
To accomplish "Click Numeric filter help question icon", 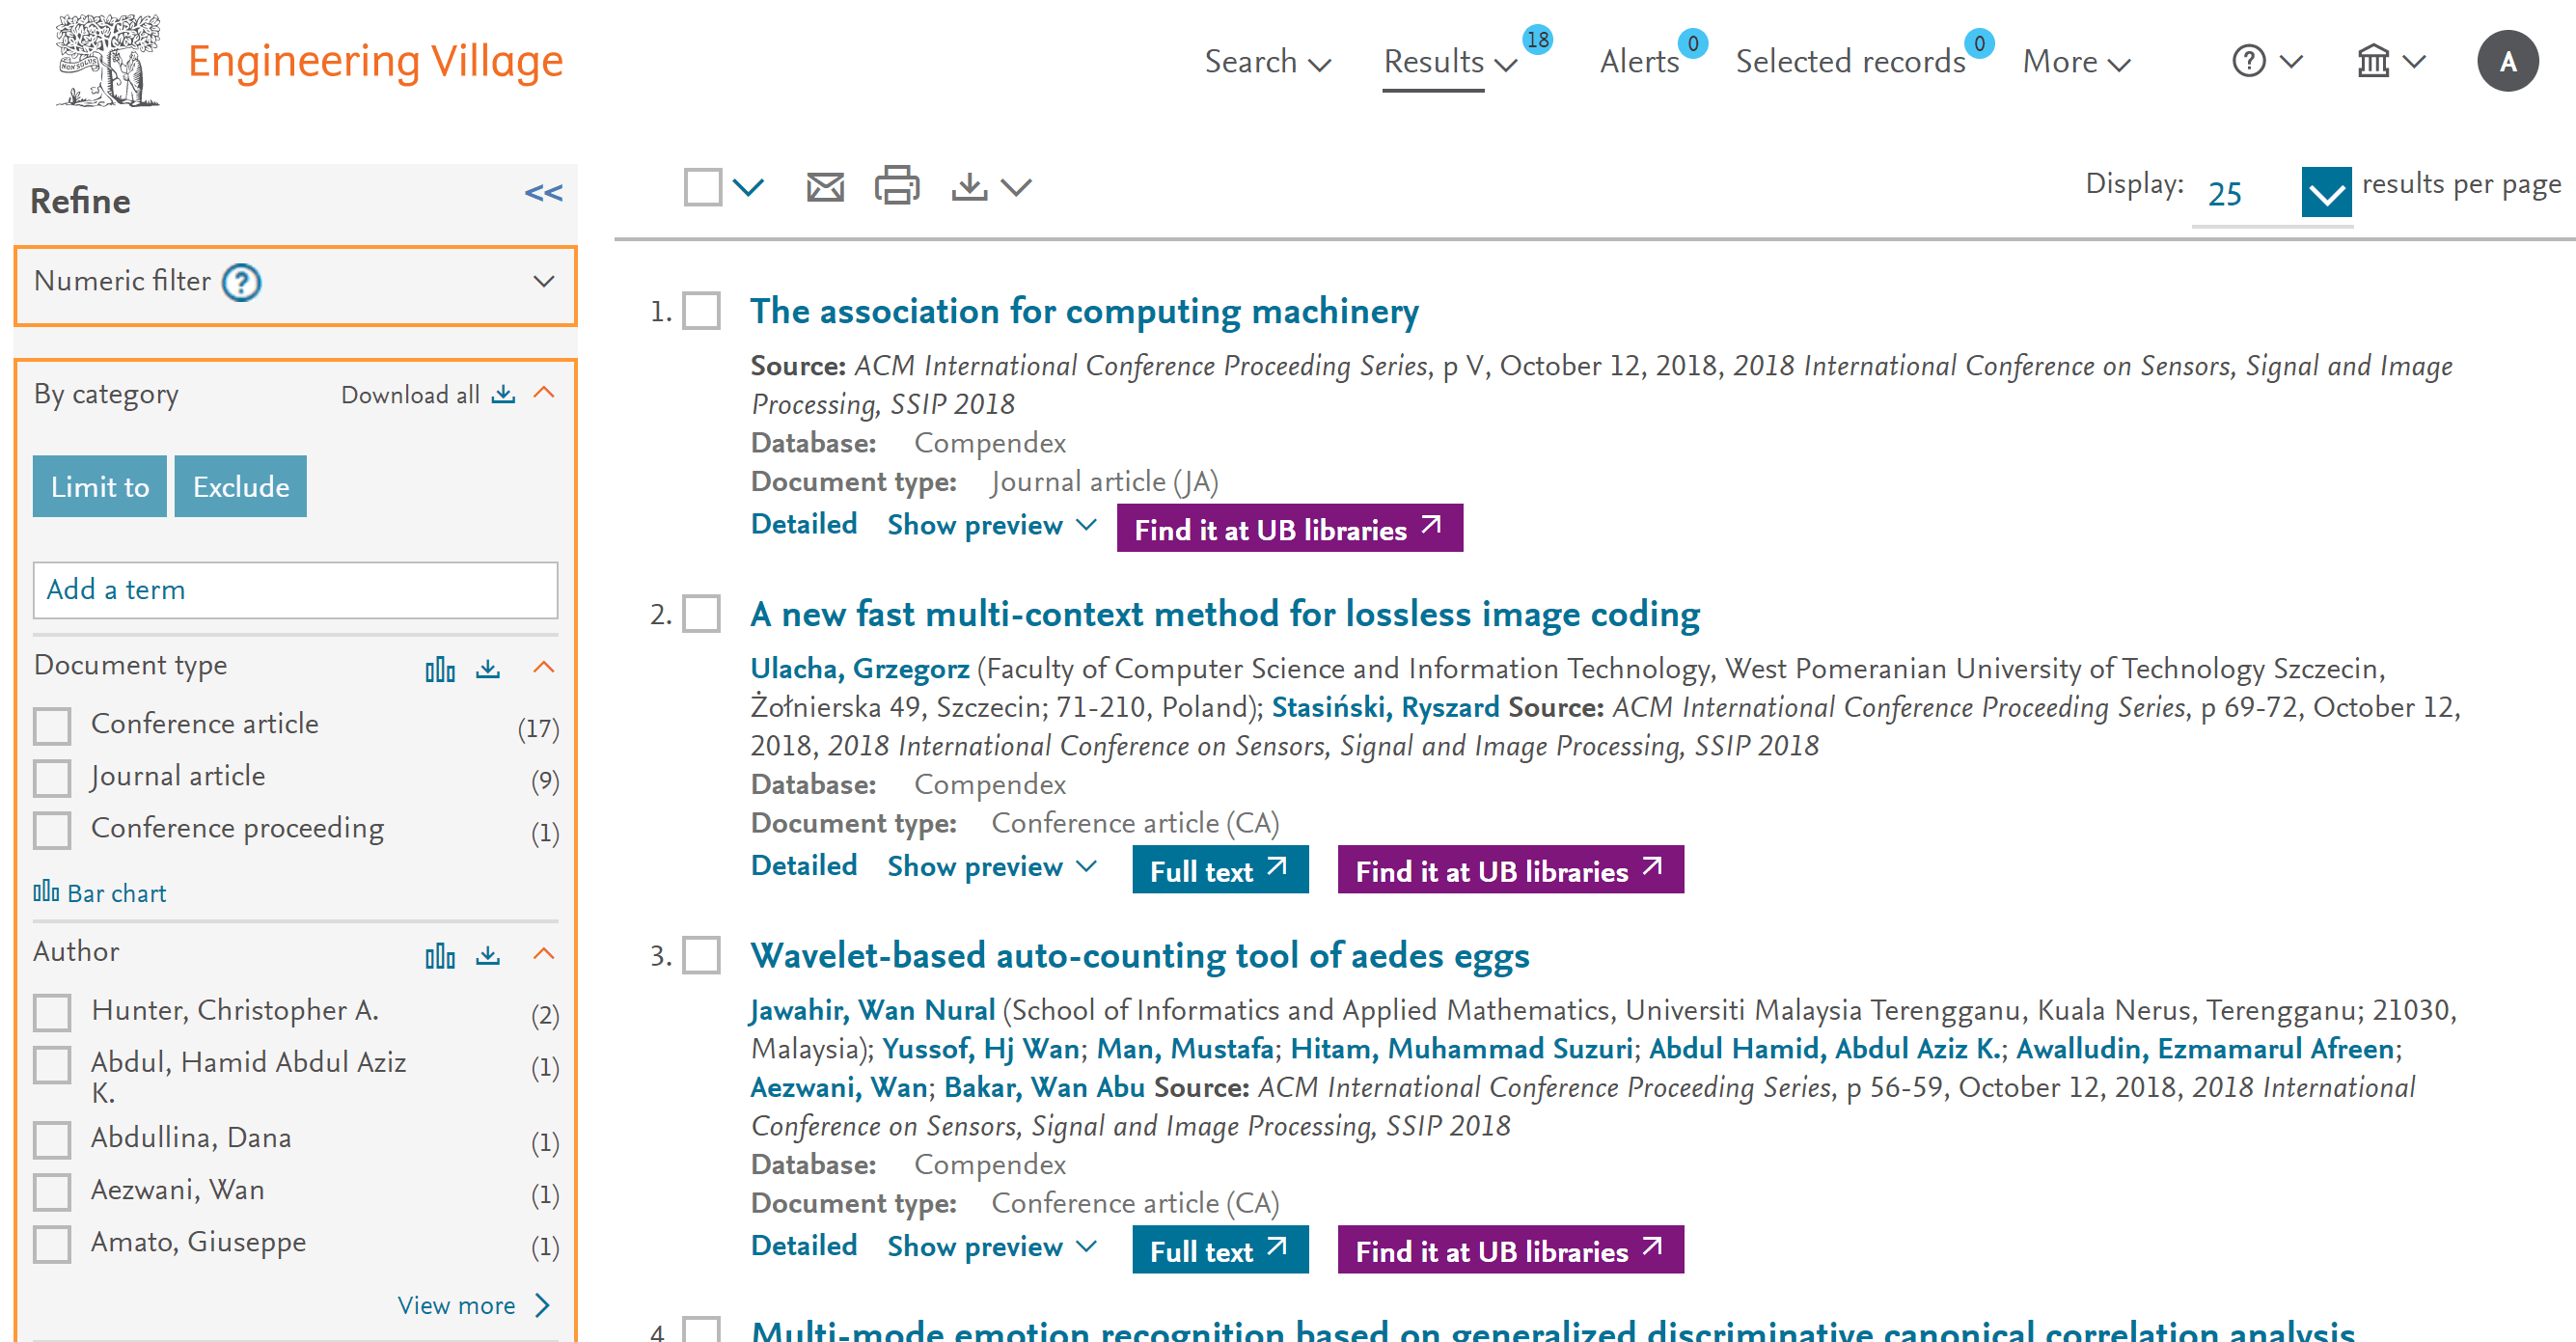I will (241, 282).
